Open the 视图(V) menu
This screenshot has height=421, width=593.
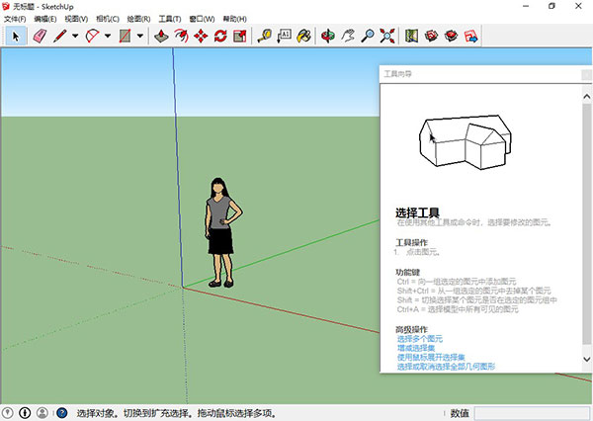coord(76,19)
